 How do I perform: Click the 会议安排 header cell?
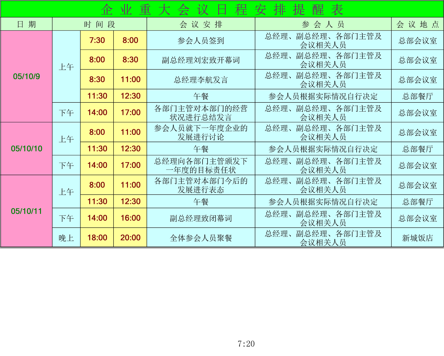[201, 24]
